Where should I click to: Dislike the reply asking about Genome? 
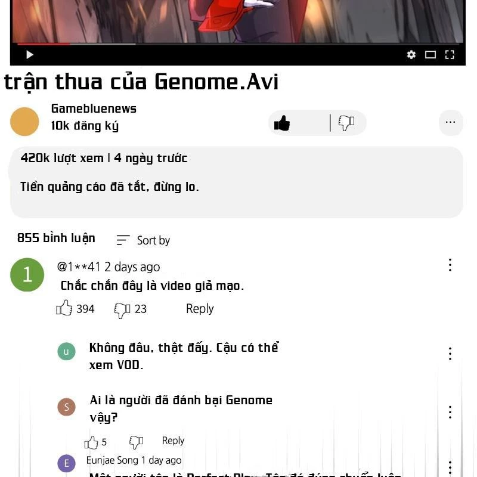[136, 442]
